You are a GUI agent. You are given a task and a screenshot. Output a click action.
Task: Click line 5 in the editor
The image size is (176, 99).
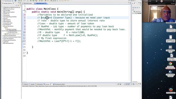pos(78,18)
